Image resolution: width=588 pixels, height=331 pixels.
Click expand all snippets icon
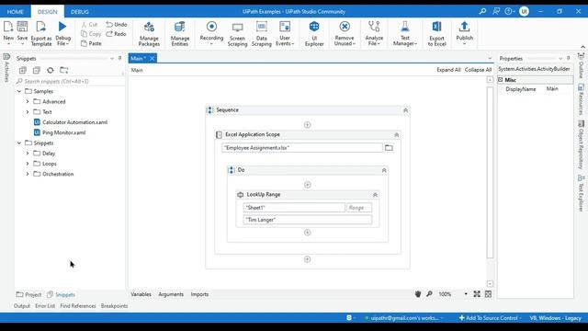click(22, 70)
